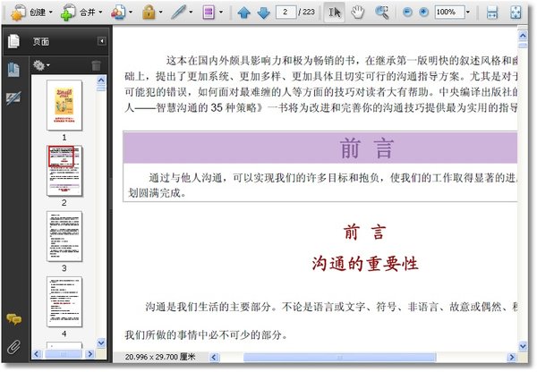537x372 pixels.
Task: Click the fit width scrolling icon
Action: coord(492,13)
